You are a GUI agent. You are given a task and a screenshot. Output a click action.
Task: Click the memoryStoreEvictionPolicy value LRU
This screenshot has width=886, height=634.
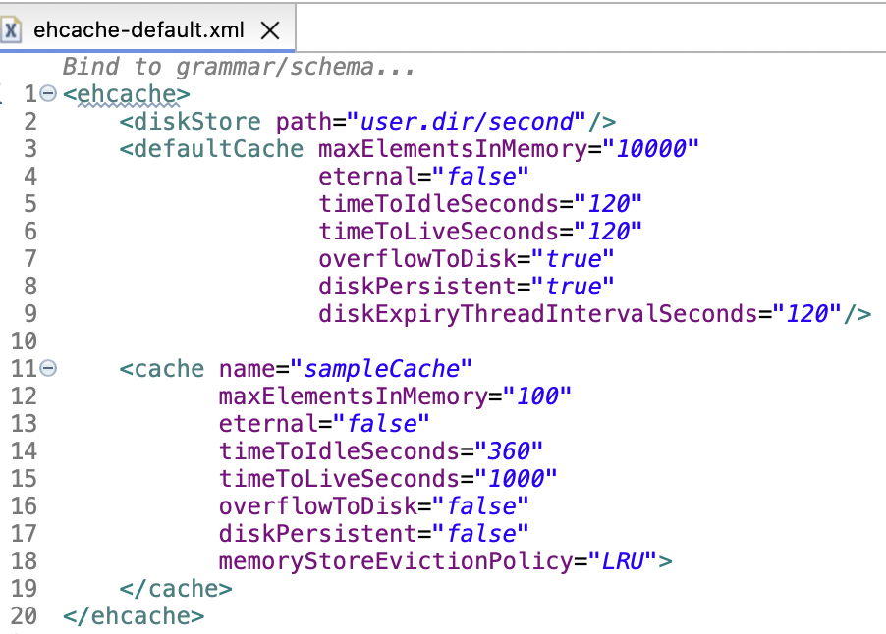pyautogui.click(x=623, y=561)
